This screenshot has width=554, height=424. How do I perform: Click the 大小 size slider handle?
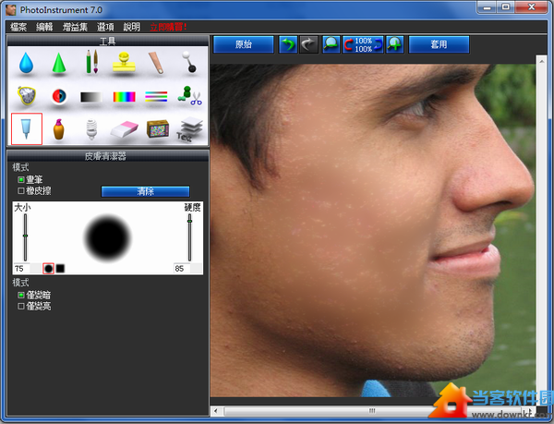tap(25, 236)
